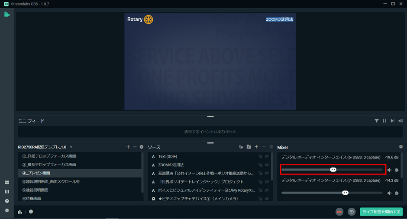Remove the selected scene with minus icon
The width and height of the screenshot is (407, 219).
pyautogui.click(x=135, y=147)
